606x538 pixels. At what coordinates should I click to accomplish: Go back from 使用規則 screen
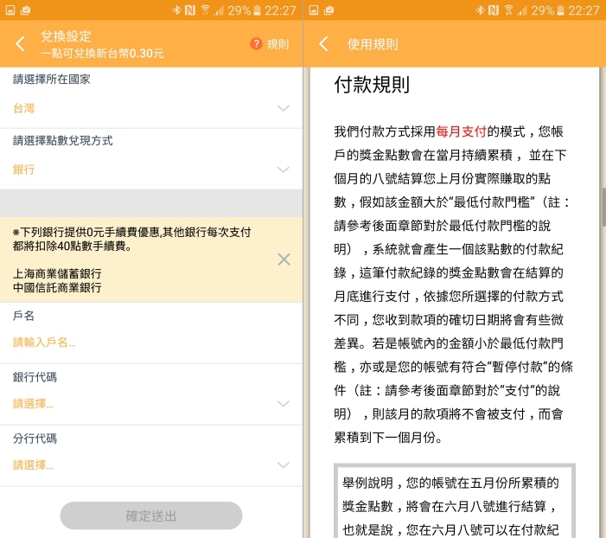(324, 44)
